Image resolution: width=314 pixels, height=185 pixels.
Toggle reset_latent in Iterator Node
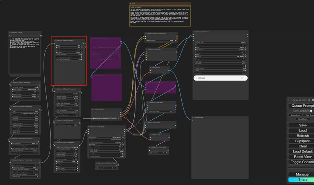click(x=106, y=154)
